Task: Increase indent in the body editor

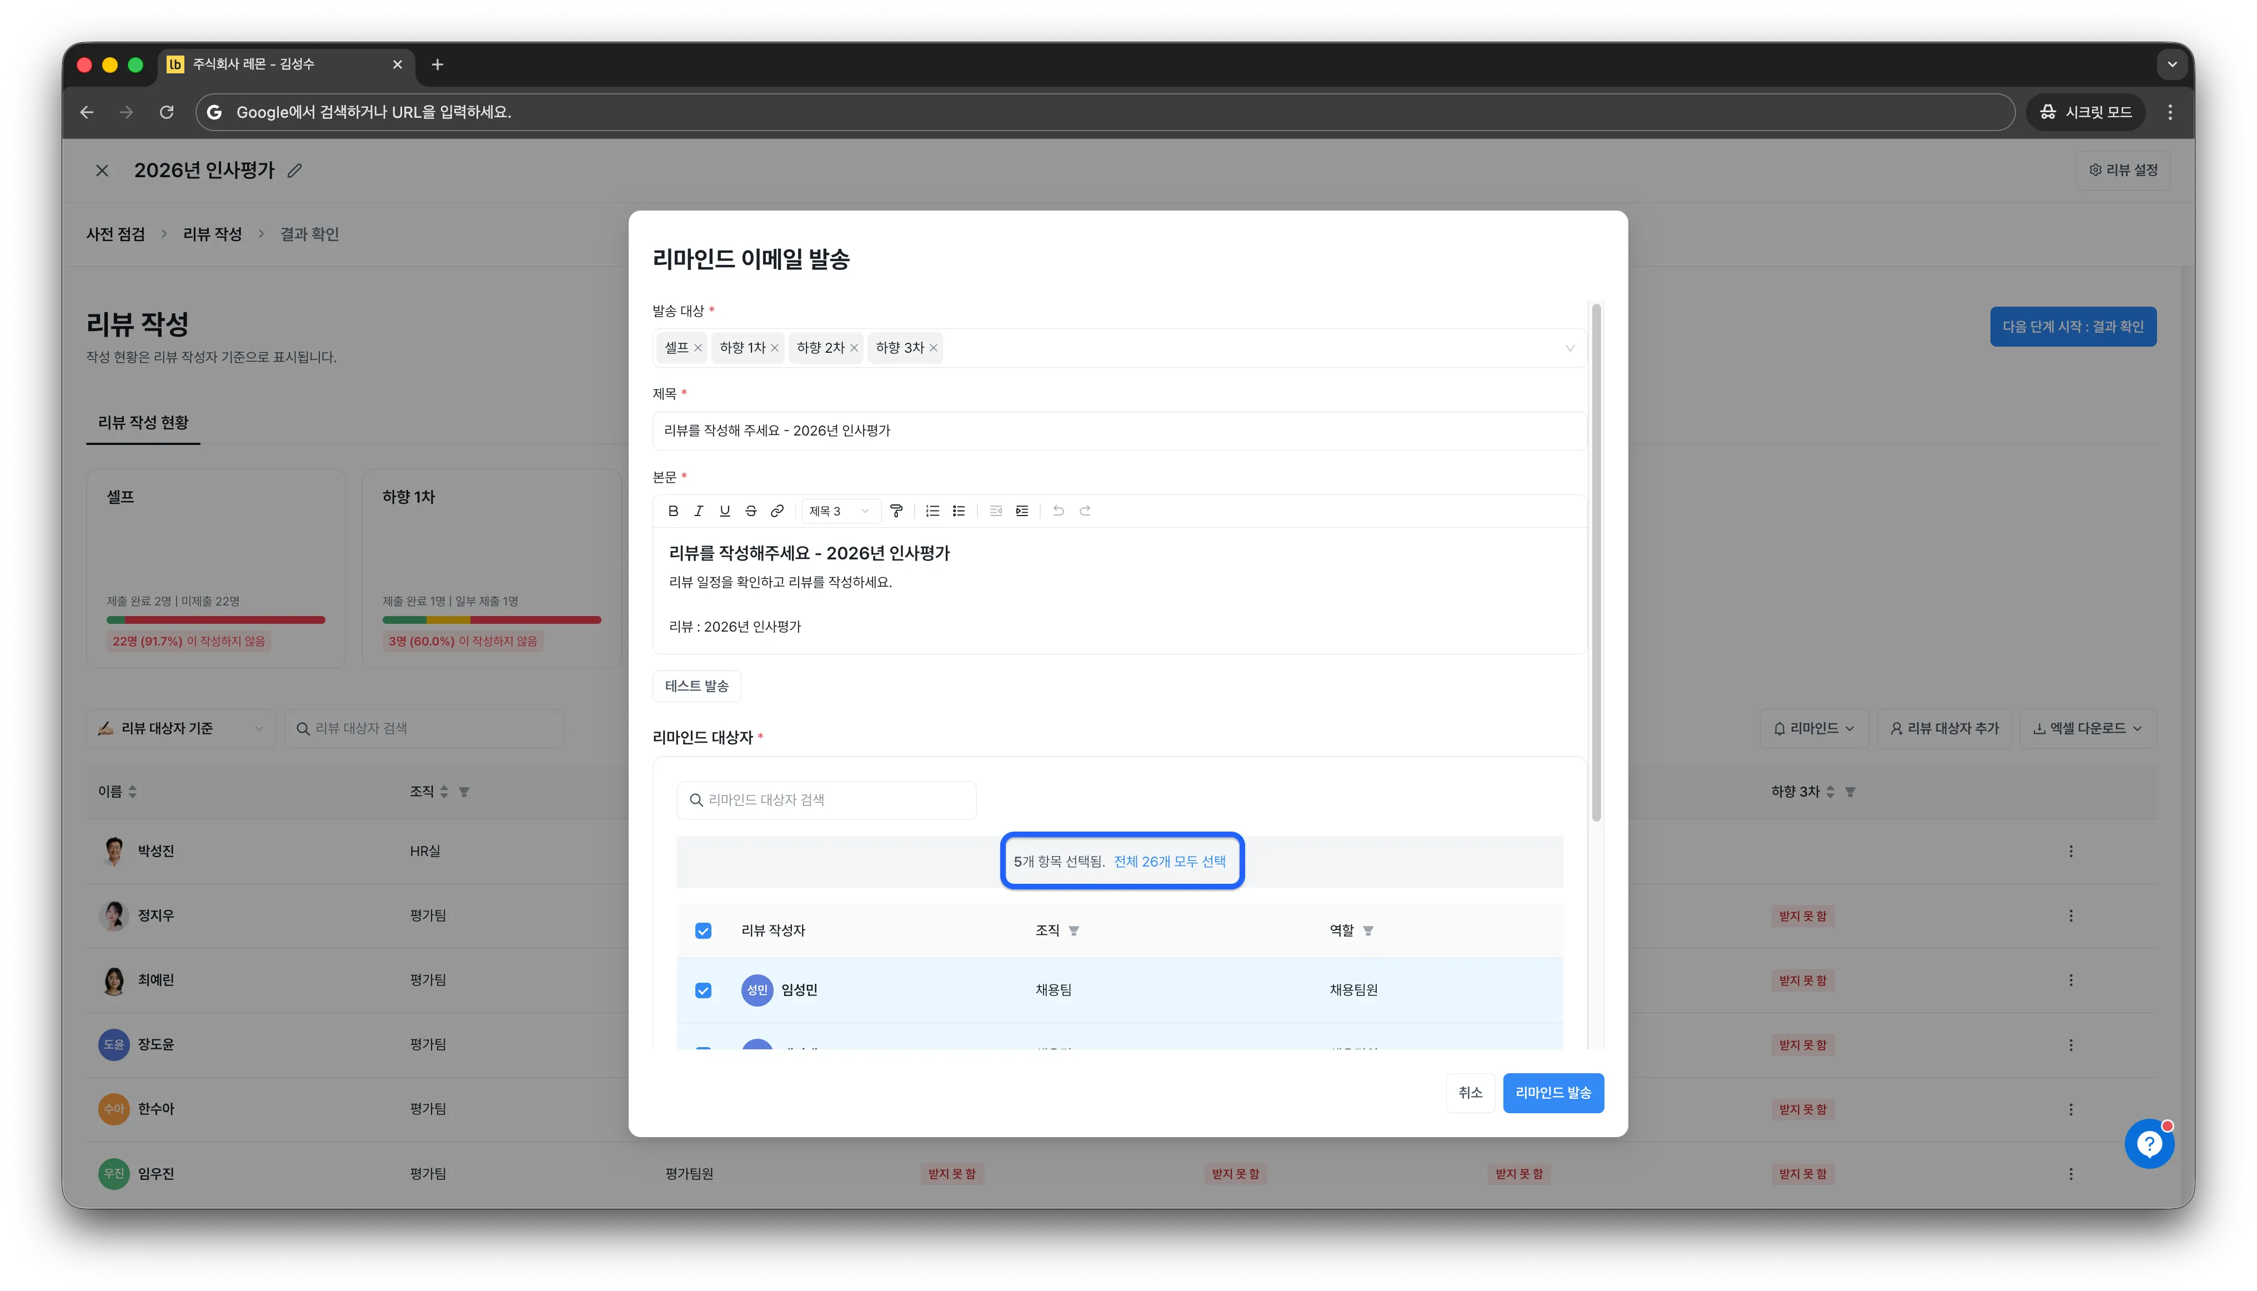Action: (1022, 511)
